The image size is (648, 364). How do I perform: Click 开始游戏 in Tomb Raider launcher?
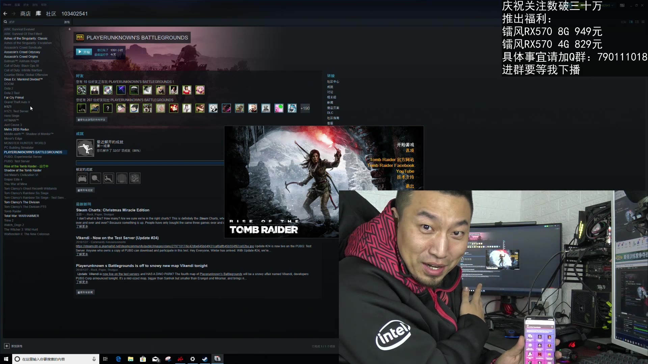tap(405, 145)
